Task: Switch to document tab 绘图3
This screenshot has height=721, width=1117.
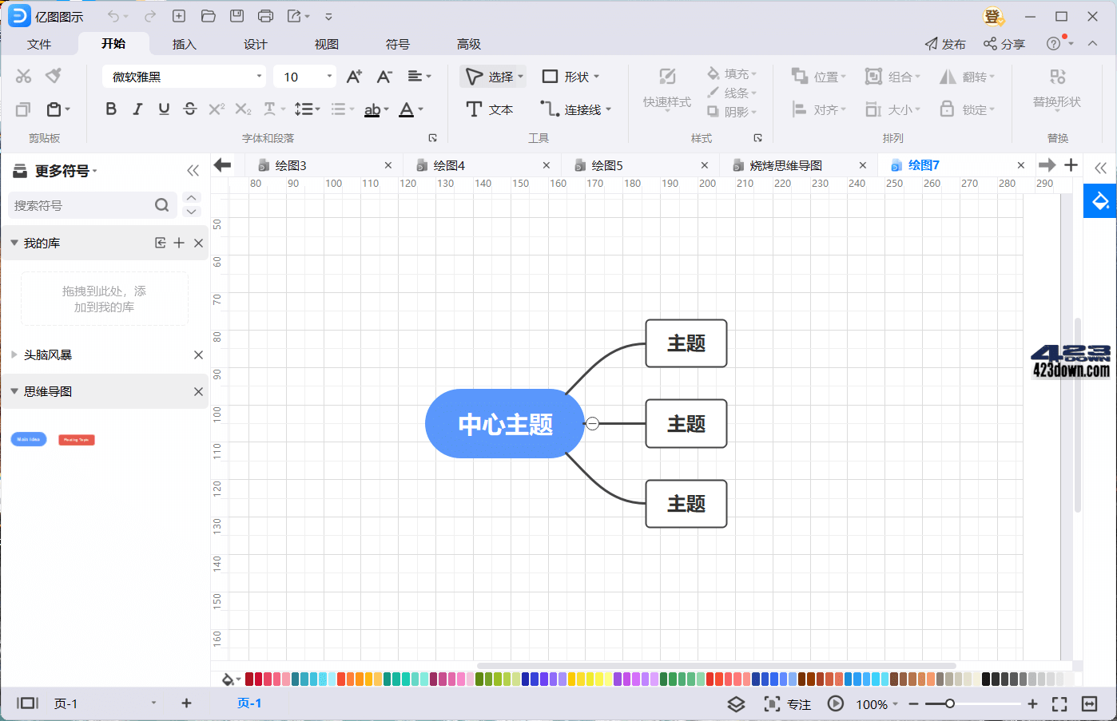Action: click(291, 165)
